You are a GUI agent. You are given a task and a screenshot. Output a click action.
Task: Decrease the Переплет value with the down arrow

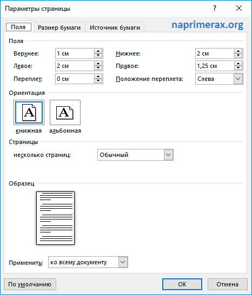coord(98,81)
